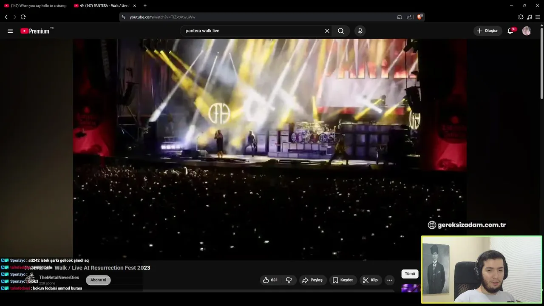Click the page vertical scrollbar thumb

tap(541, 64)
